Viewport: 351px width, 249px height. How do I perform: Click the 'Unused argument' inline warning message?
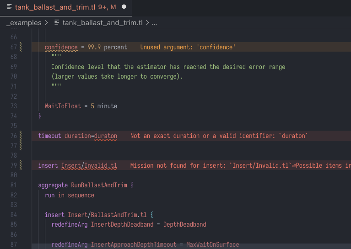click(188, 47)
